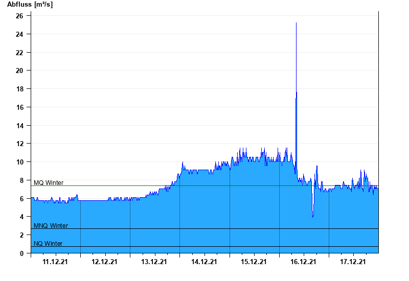Click the discharge dip near 4 m³/s
409x281 pixels.
pos(313,216)
